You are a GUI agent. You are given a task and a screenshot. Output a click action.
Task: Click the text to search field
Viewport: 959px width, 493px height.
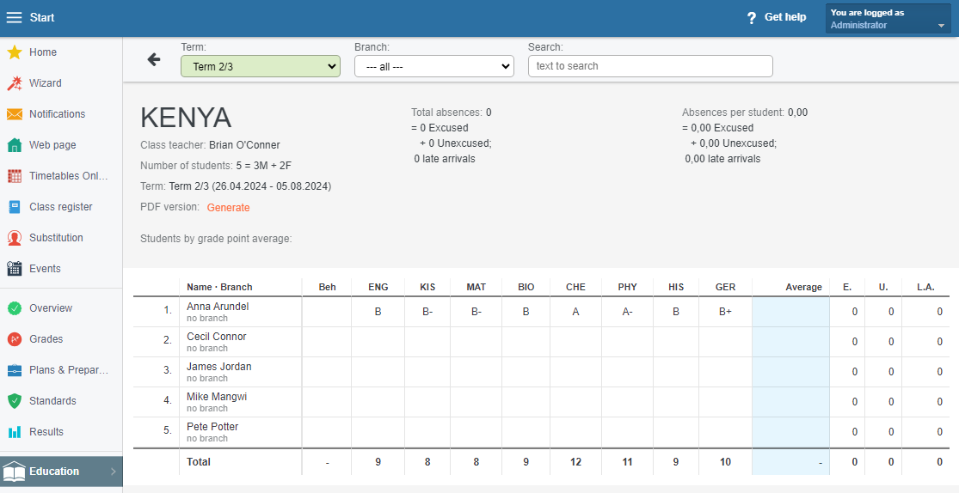[650, 66]
